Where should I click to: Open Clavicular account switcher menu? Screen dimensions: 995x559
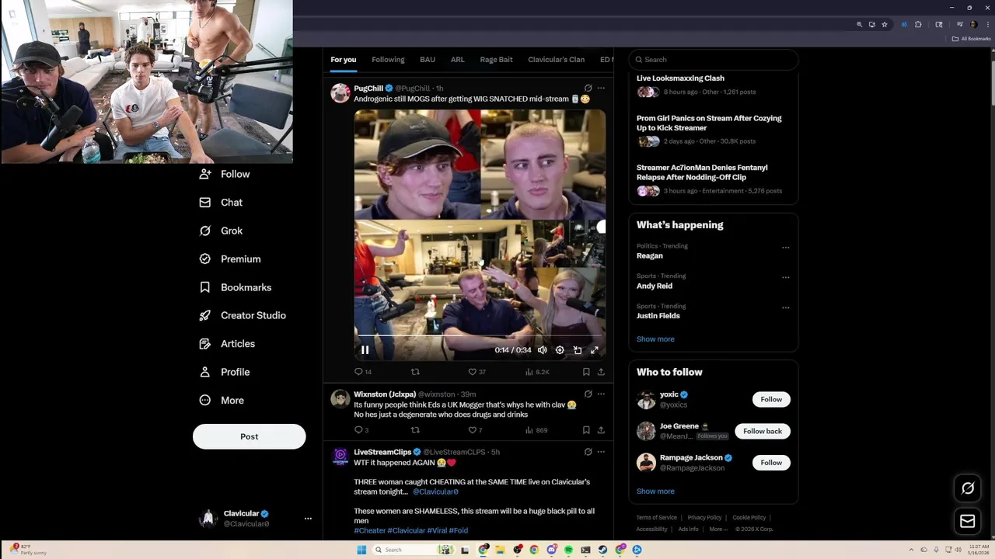point(308,518)
